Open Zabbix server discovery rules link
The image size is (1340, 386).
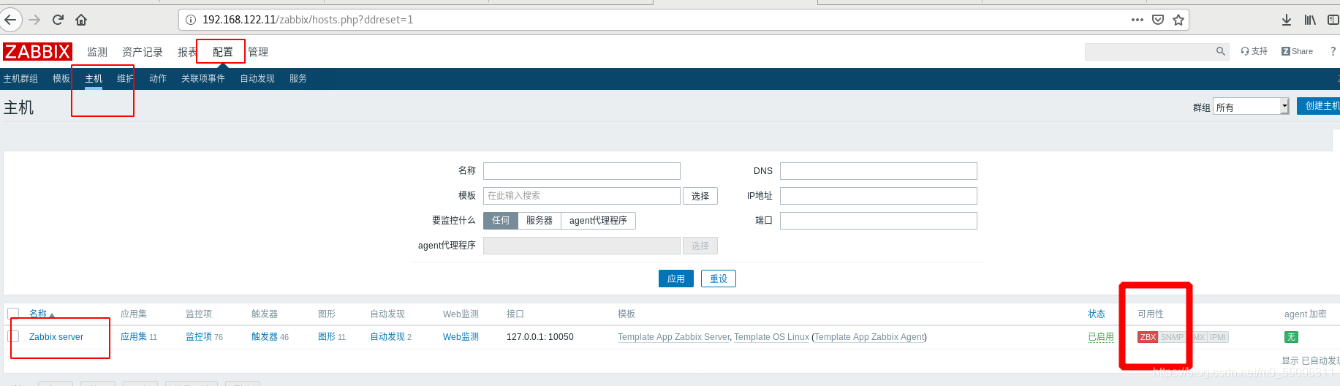(387, 337)
